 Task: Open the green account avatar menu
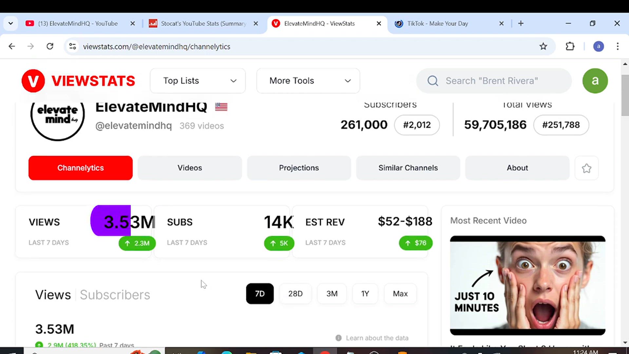tap(595, 81)
